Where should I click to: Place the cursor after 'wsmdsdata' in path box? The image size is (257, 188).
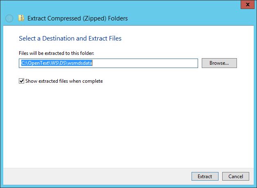[x=93, y=63]
